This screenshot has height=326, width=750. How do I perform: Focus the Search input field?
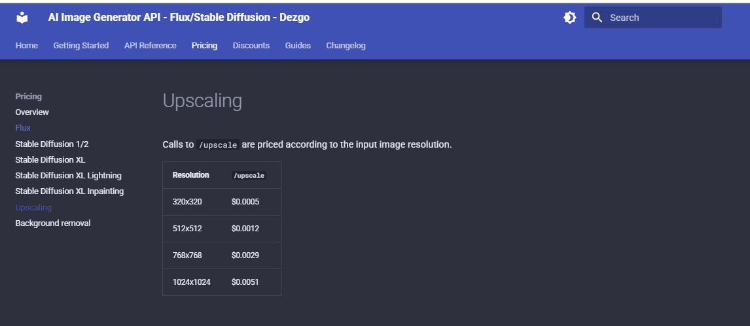653,18
